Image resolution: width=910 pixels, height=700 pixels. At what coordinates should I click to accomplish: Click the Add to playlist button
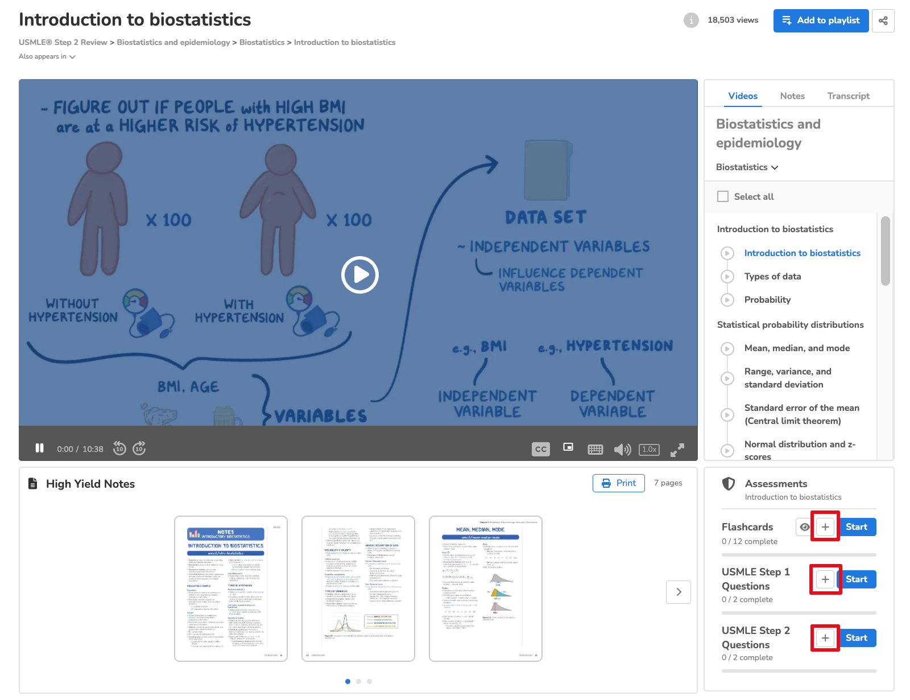(821, 20)
